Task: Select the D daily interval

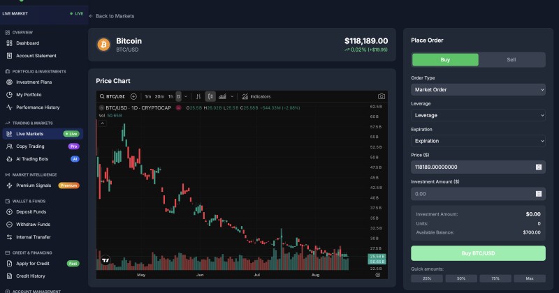Action: [179, 96]
